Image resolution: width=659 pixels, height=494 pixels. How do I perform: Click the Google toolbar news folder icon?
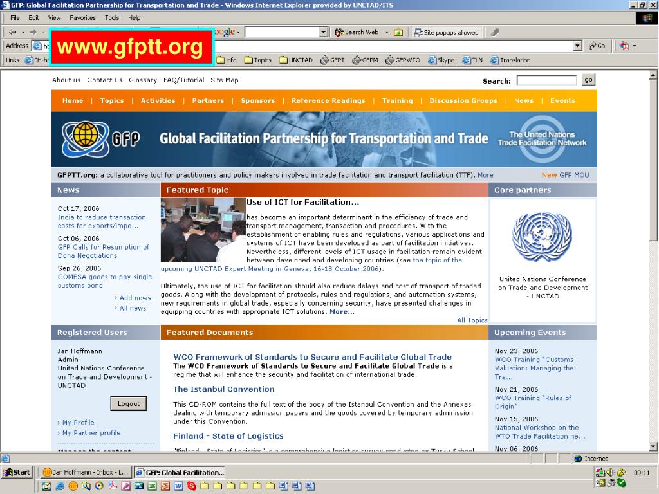coord(398,32)
